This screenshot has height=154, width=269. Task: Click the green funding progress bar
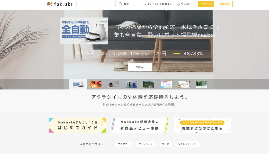(x=177, y=54)
